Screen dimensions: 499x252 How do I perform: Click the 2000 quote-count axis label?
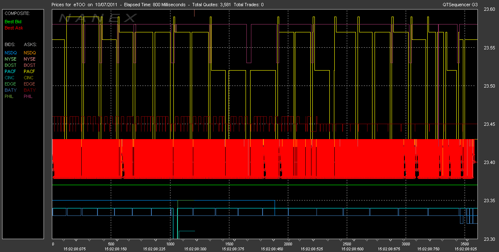[x=288, y=244]
